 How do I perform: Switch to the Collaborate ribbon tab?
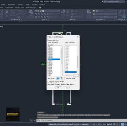[9, 7]
